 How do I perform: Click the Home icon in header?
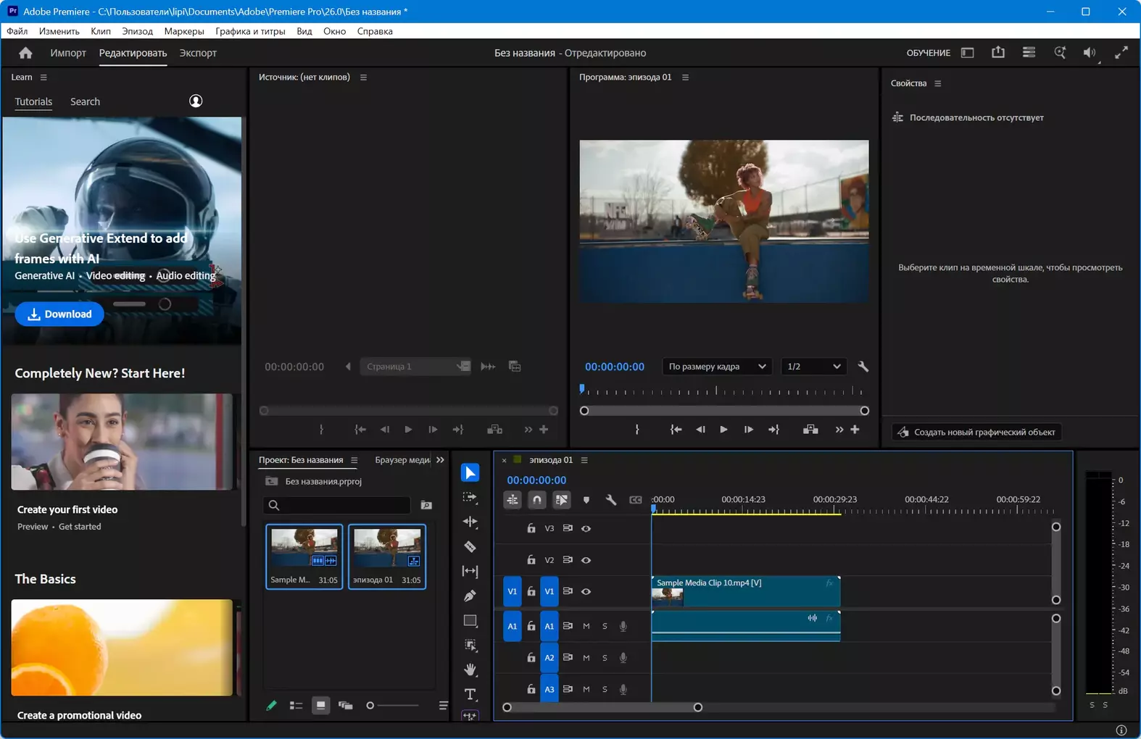click(25, 53)
